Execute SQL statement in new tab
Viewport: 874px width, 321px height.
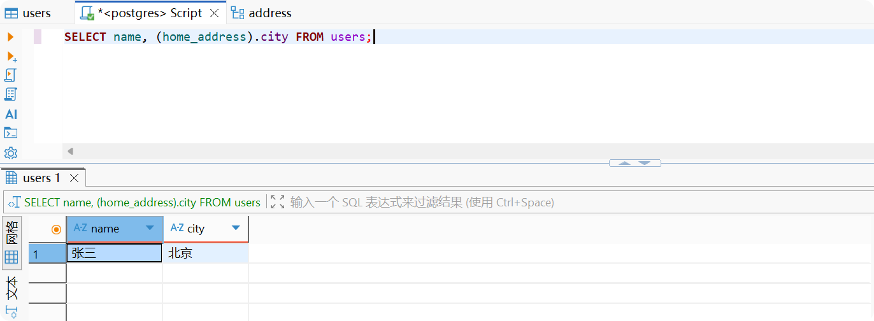pos(11,57)
